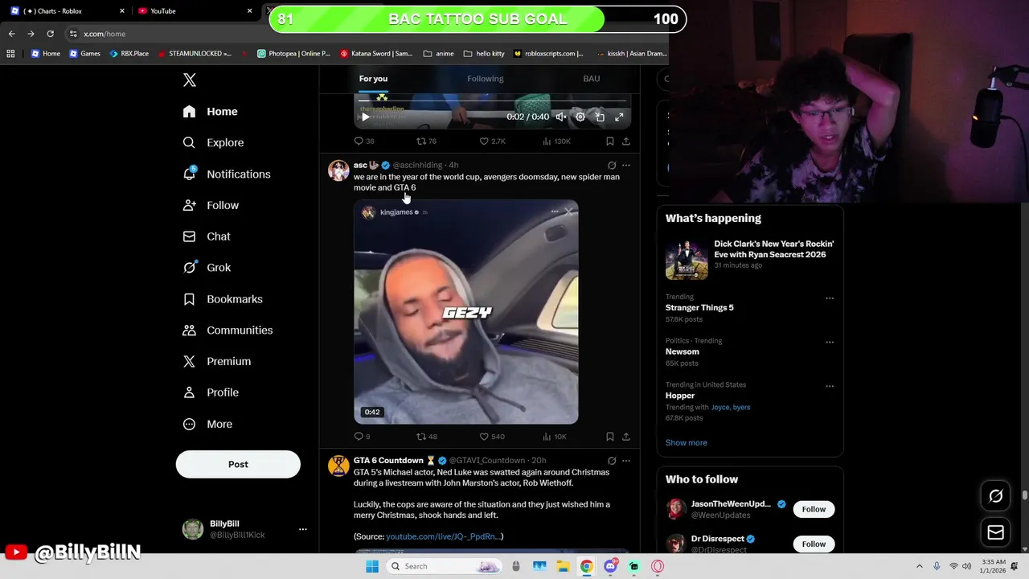Image resolution: width=1029 pixels, height=579 pixels.
Task: Click the X logo in the sidebar
Action: click(x=190, y=80)
